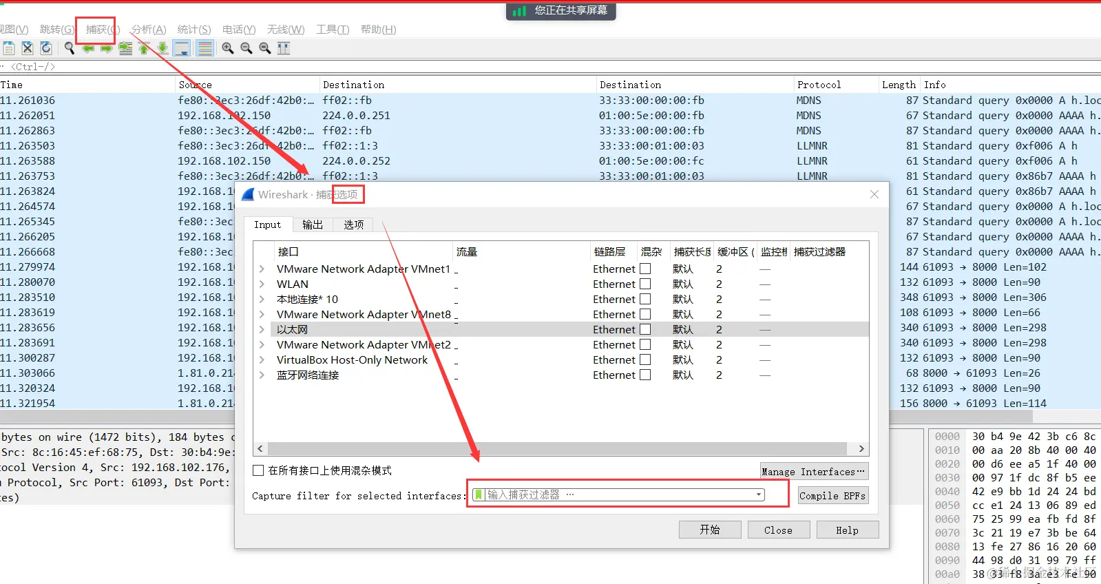
Task: Open the 无线(W) menu
Action: pos(286,30)
